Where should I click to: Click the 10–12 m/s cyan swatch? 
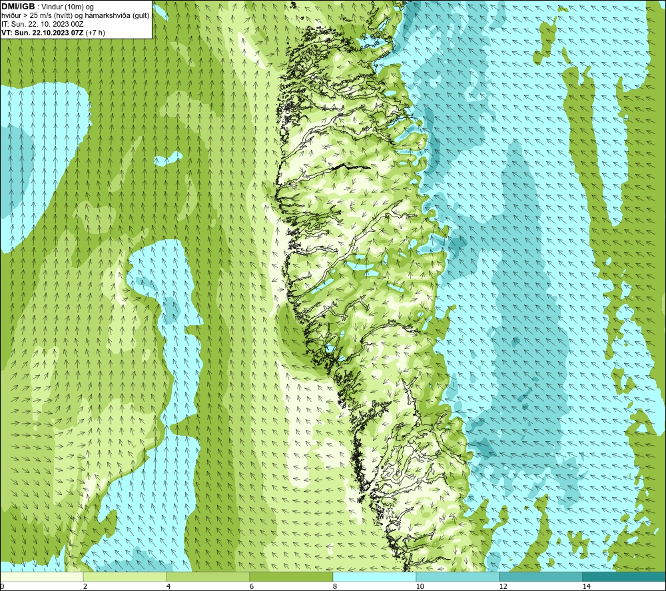coord(458,576)
